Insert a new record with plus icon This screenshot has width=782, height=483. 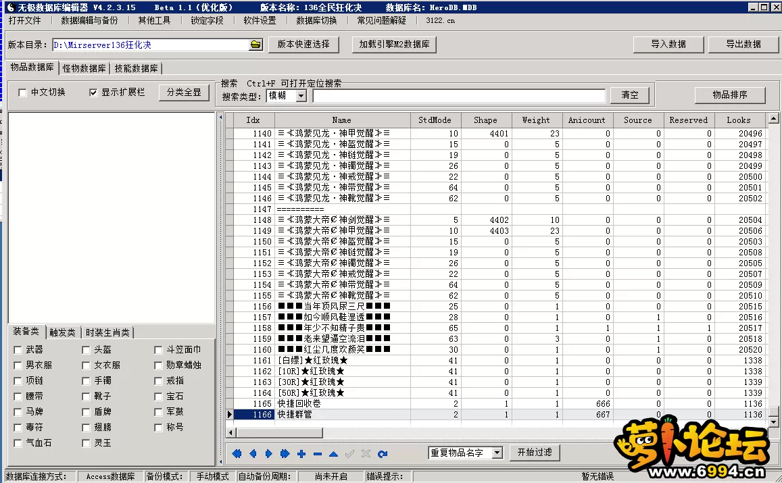tap(301, 453)
